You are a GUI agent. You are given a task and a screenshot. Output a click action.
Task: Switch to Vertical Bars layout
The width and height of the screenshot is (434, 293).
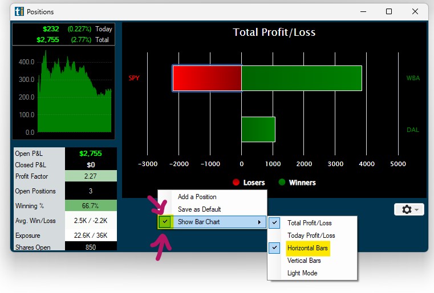click(x=304, y=261)
